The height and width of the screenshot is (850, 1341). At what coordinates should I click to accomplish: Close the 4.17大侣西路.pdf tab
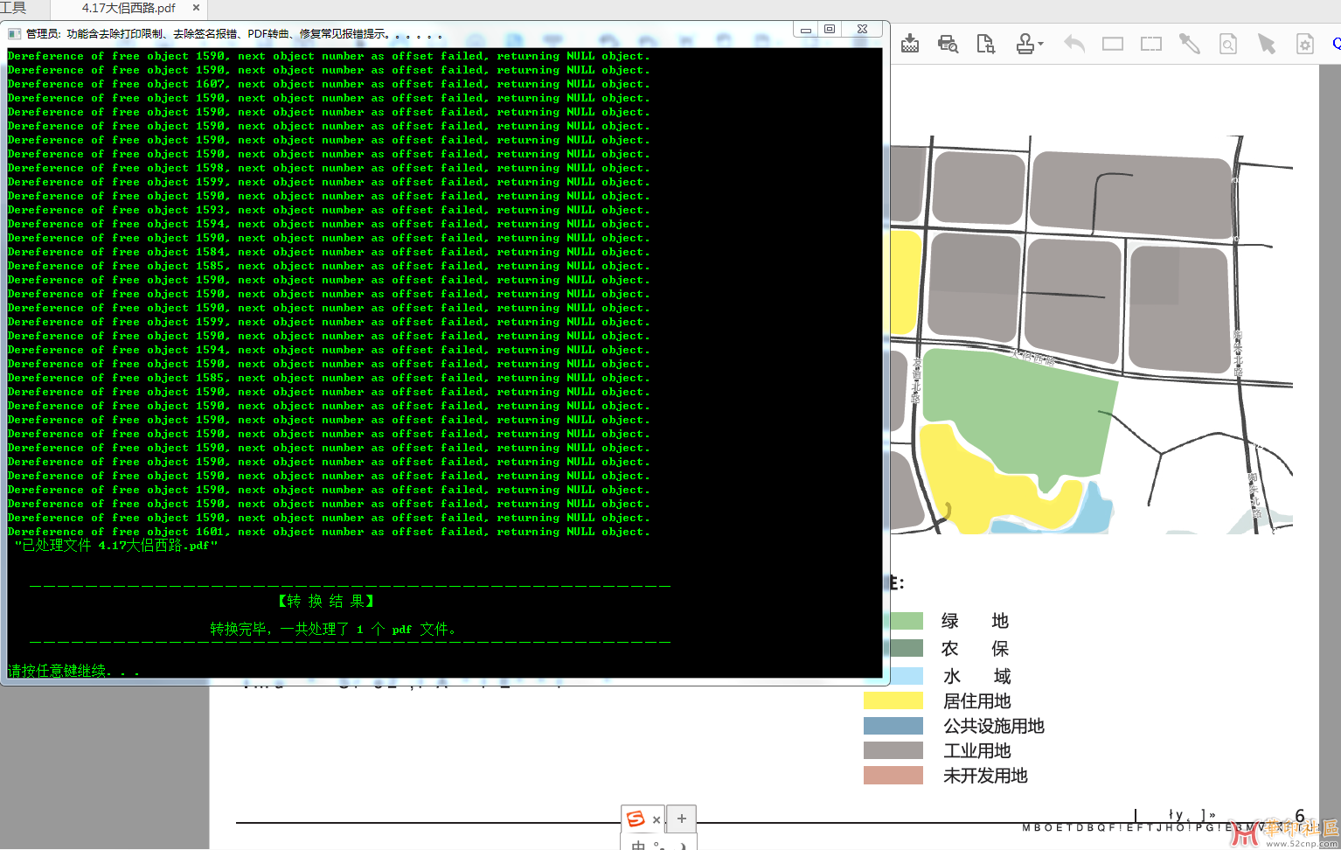pyautogui.click(x=196, y=8)
